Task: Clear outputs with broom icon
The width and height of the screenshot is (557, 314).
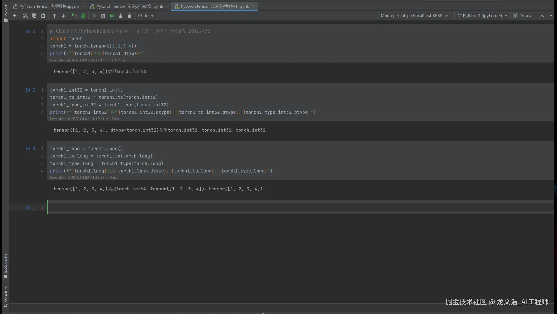Action: [121, 16]
